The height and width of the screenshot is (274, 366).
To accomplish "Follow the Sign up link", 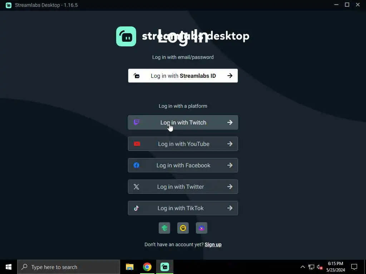I will 213,244.
